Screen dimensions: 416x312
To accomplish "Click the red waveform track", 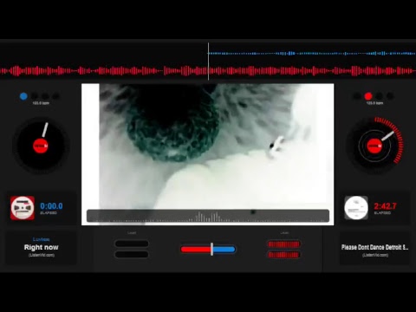I will (x=208, y=71).
